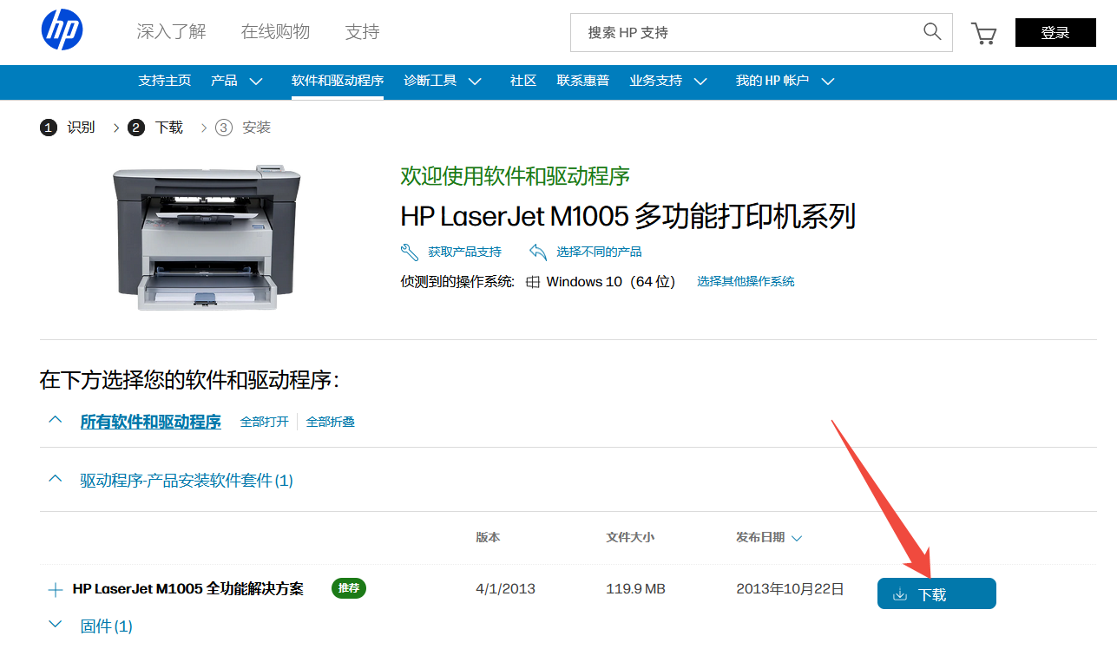This screenshot has height=649, width=1117.
Task: Click the date 2013年10月22日
Action: pos(790,588)
